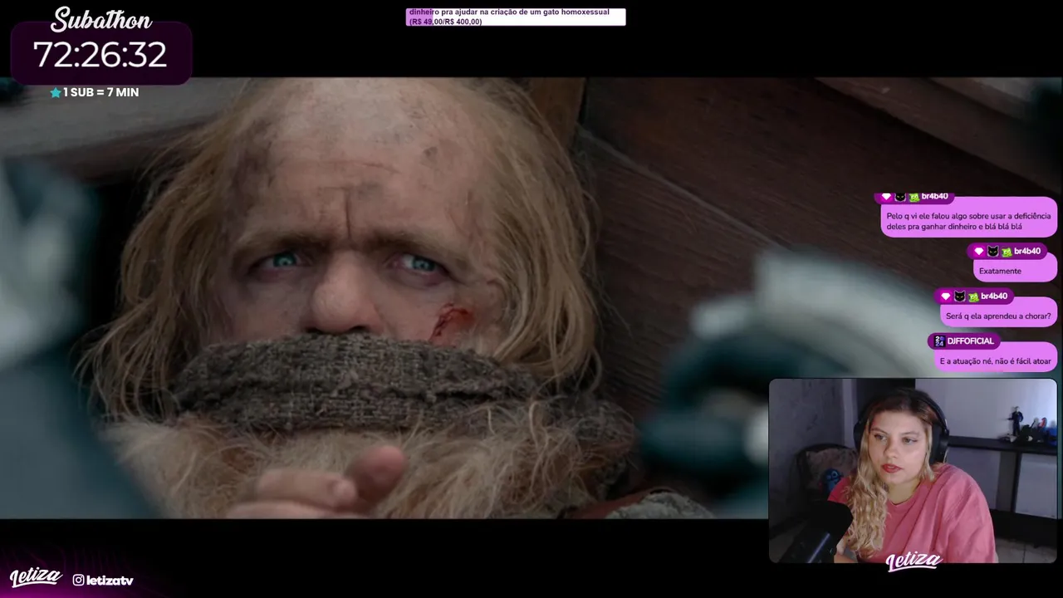Screen dimensions: 1063x598
Task: Click the Letiza logo under the webcam
Action: (x=914, y=561)
